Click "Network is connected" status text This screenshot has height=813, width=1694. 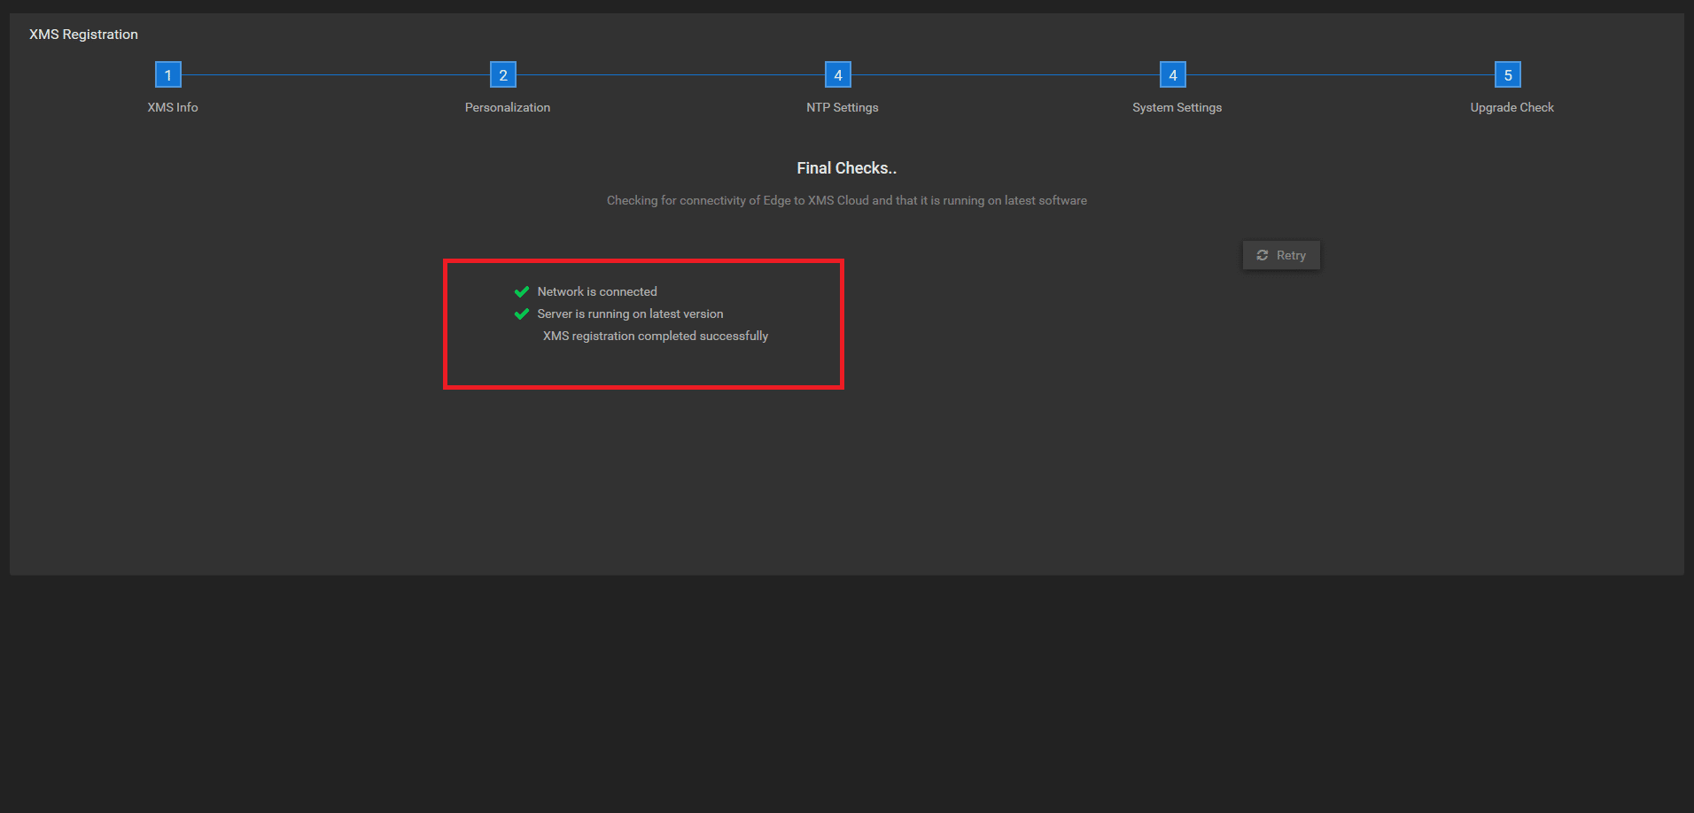[x=597, y=291]
